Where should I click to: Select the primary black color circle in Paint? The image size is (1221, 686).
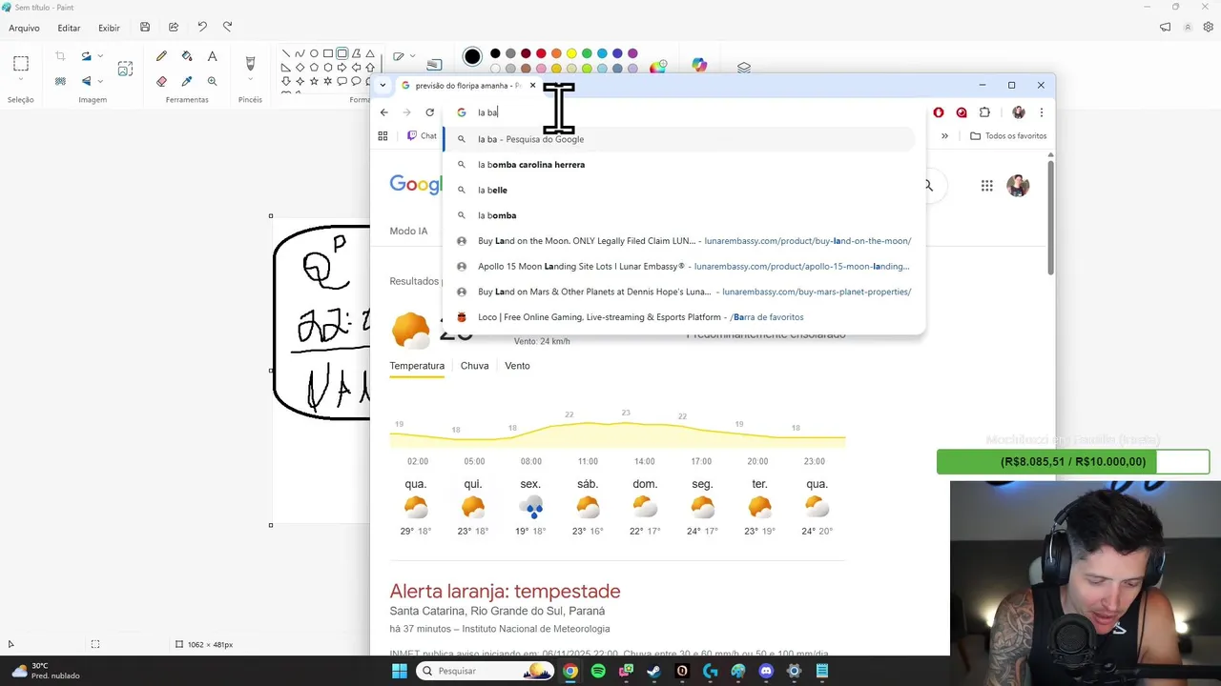472,57
